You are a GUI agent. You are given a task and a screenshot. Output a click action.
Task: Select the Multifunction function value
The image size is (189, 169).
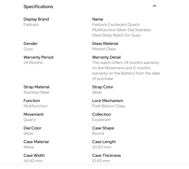click(35, 106)
